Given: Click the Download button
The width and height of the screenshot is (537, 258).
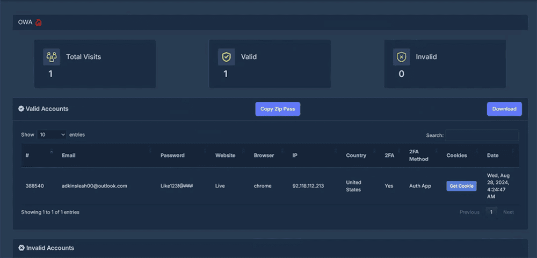Looking at the screenshot, I should (x=504, y=109).
